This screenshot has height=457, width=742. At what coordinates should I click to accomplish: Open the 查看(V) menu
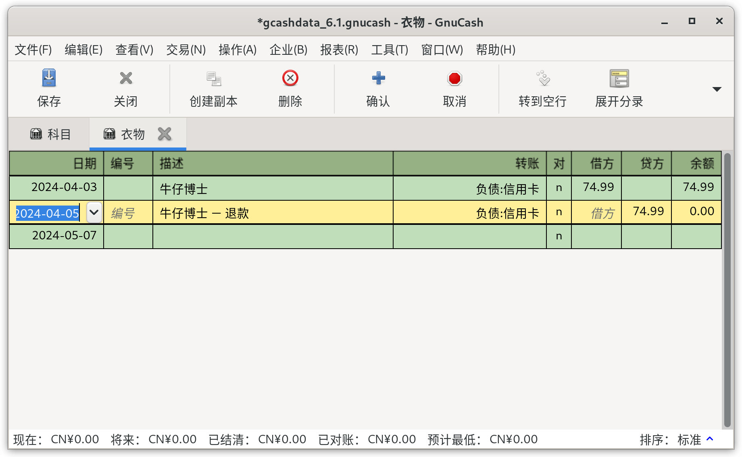point(134,50)
